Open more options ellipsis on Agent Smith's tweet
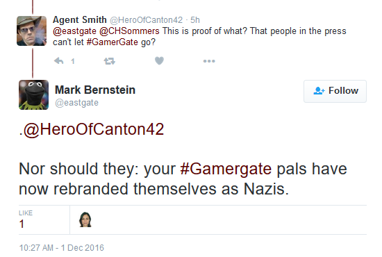 click(209, 61)
